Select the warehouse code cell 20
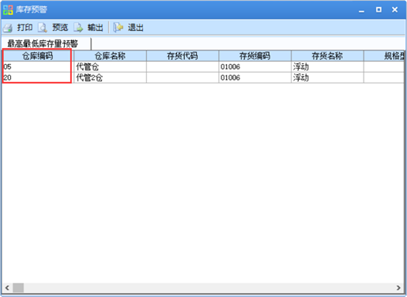The width and height of the screenshot is (407, 297). (38, 77)
